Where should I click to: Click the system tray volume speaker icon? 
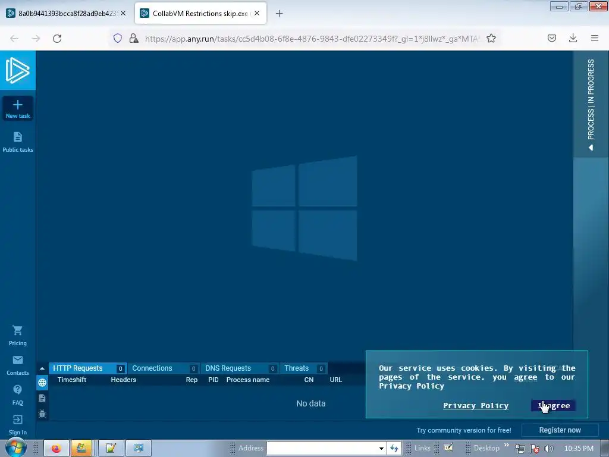549,449
